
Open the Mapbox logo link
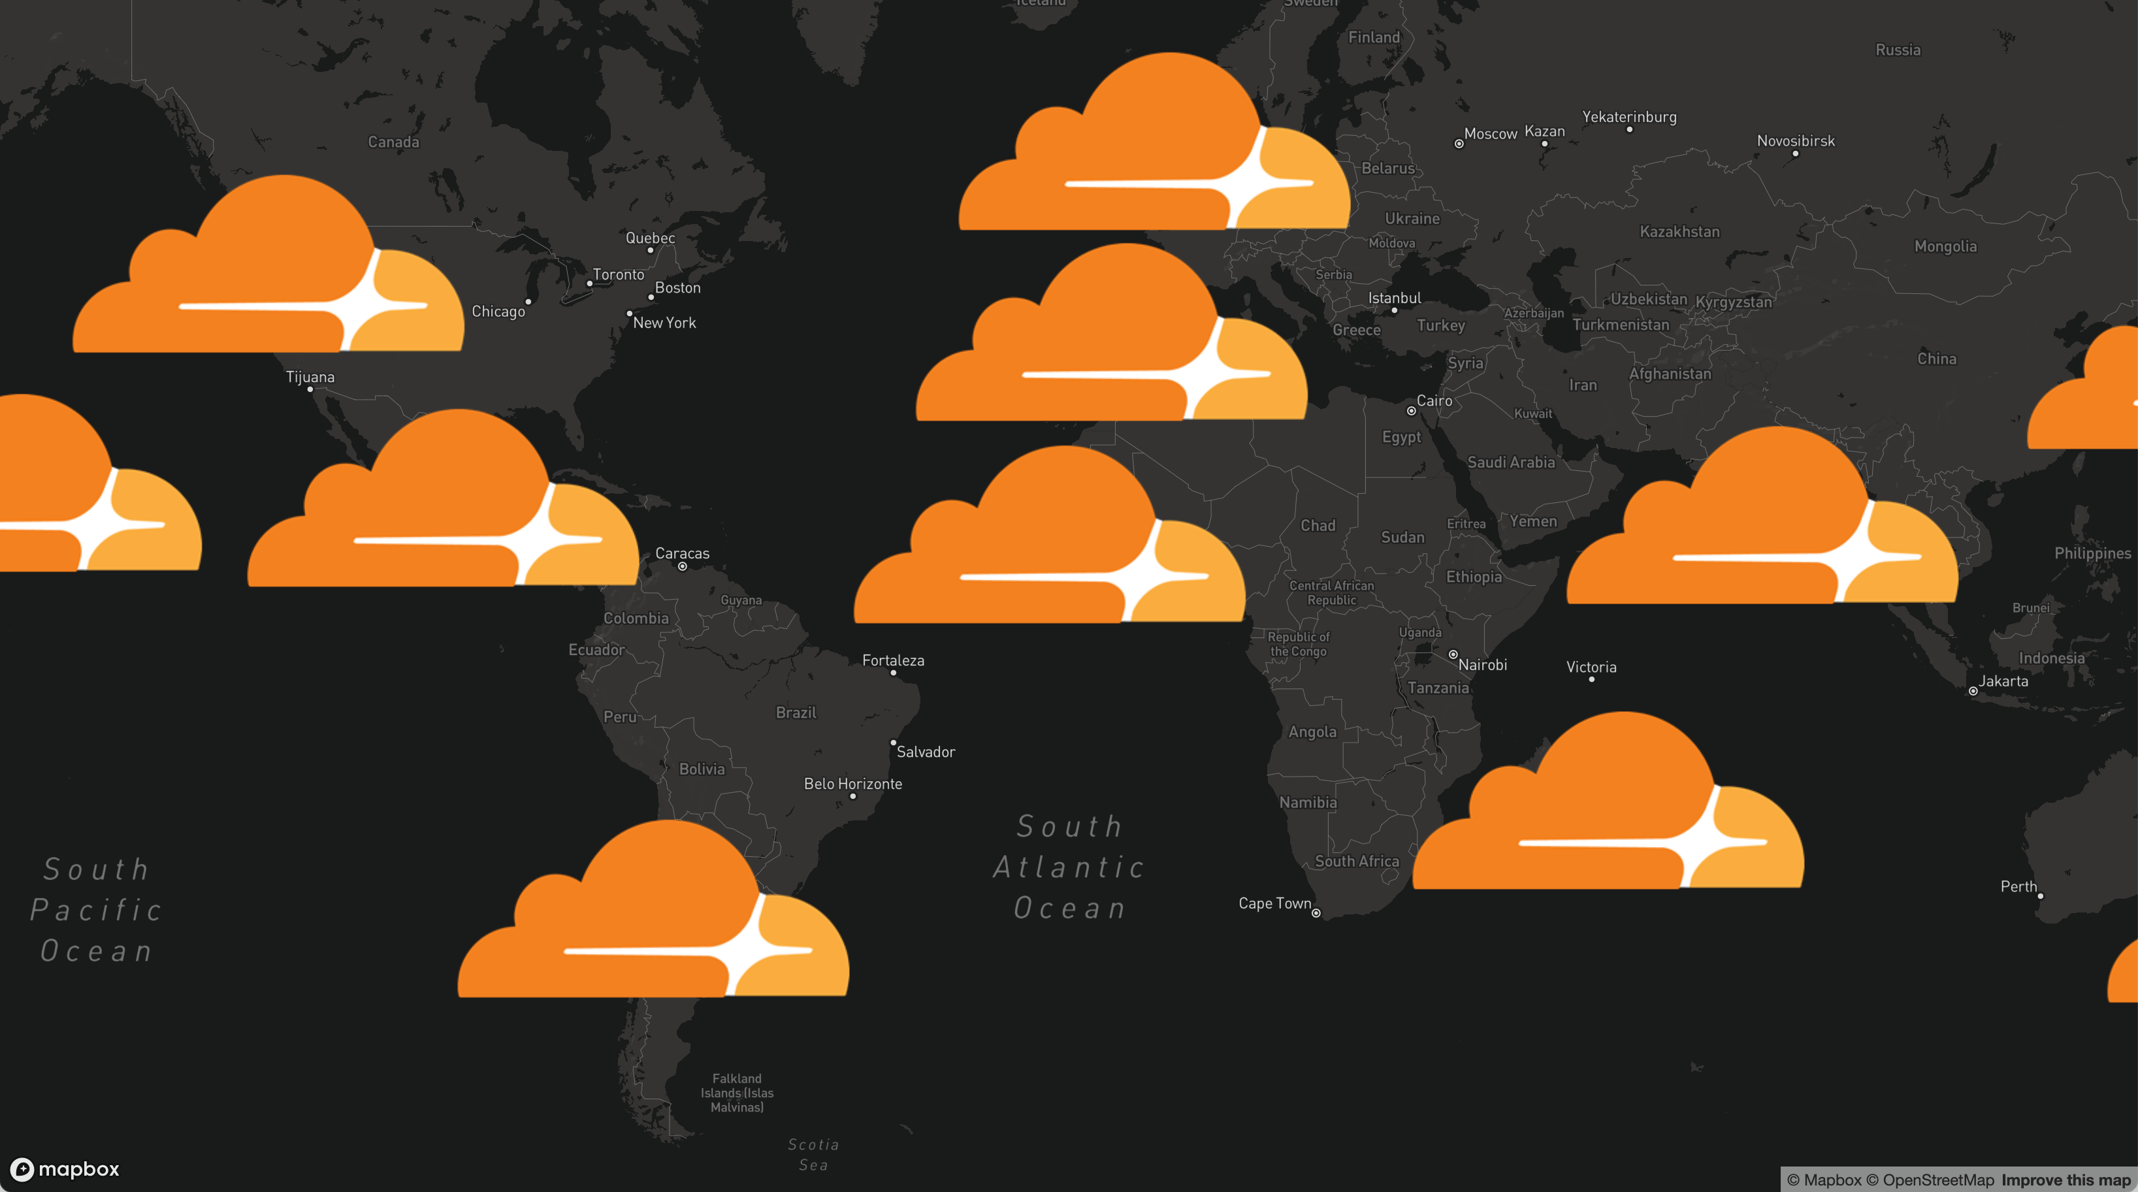pyautogui.click(x=65, y=1168)
